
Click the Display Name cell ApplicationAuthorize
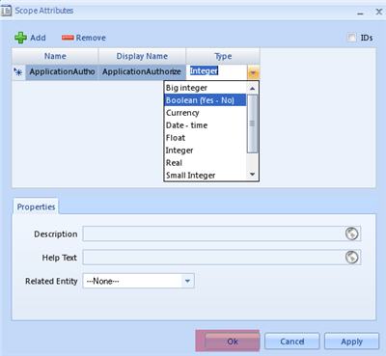pos(142,72)
